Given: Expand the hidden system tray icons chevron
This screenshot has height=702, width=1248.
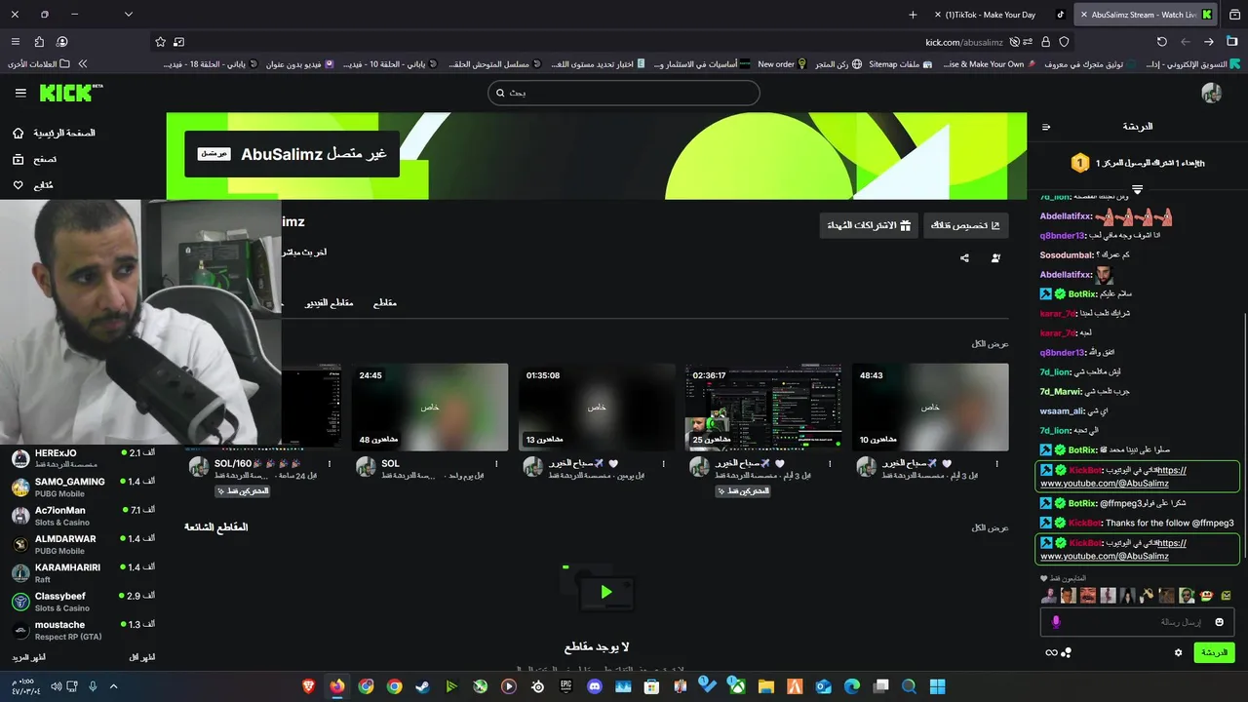Looking at the screenshot, I should point(113,686).
